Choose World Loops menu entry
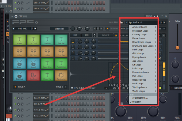 pos(143,91)
